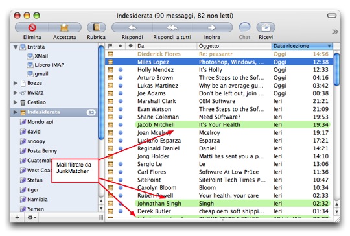The width and height of the screenshot is (350, 236).
Task: Click sidebar scroll up arrow
Action: point(101,201)
